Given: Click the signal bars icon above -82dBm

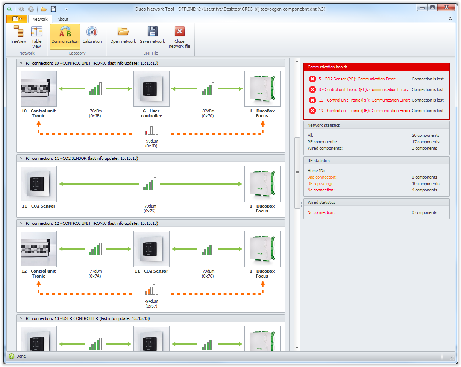Looking at the screenshot, I should (x=208, y=89).
